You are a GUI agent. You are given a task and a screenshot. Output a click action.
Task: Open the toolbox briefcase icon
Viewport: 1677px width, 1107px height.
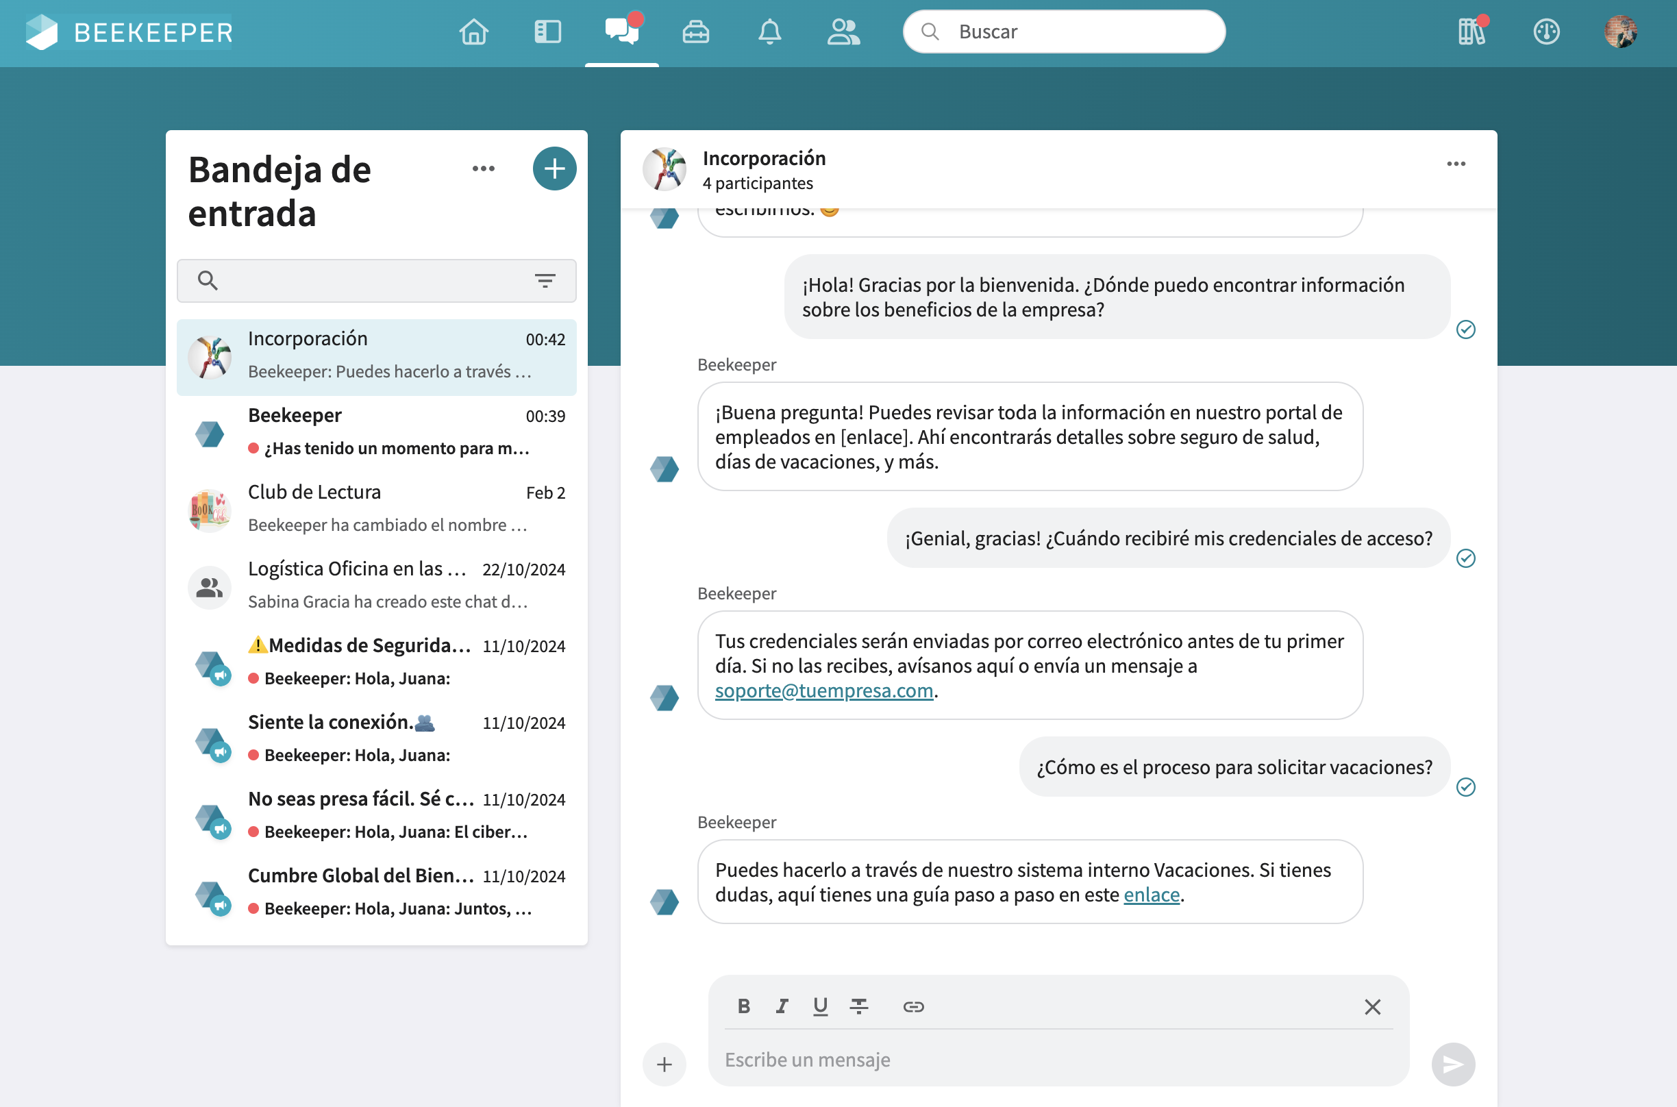(695, 32)
